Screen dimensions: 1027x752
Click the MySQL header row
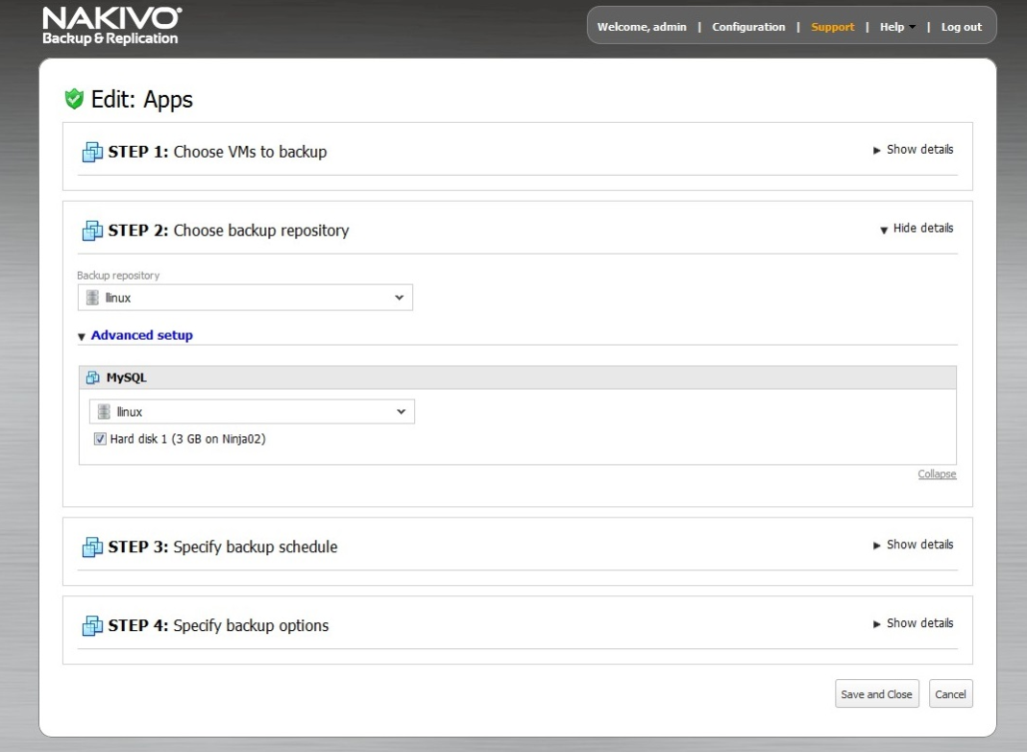(x=518, y=378)
